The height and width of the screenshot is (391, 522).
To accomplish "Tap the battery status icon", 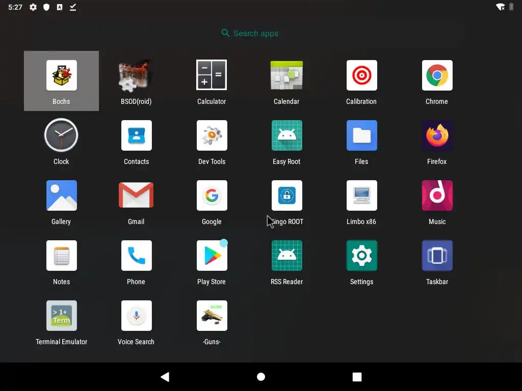I will pyautogui.click(x=511, y=7).
